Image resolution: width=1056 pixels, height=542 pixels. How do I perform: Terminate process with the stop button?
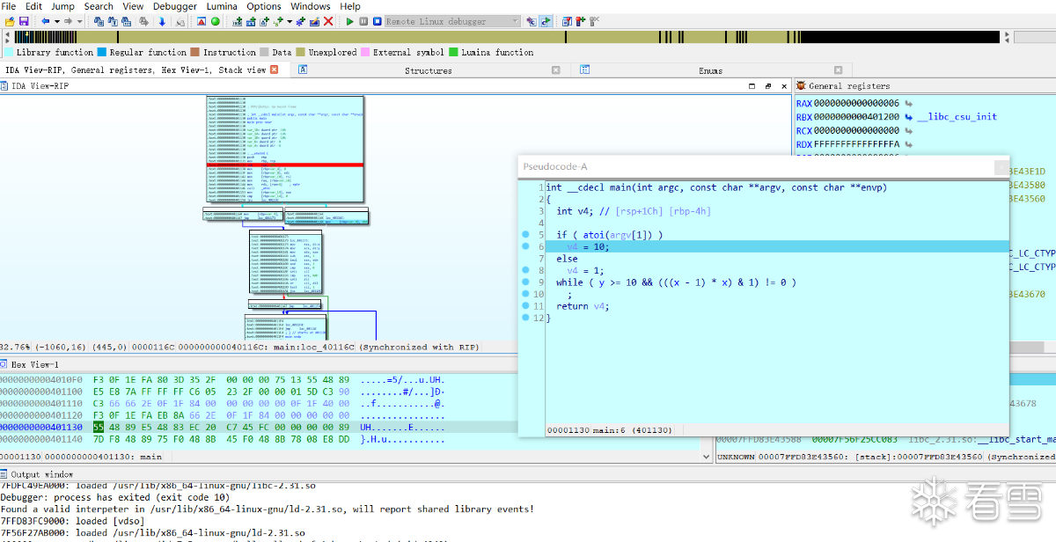point(377,21)
